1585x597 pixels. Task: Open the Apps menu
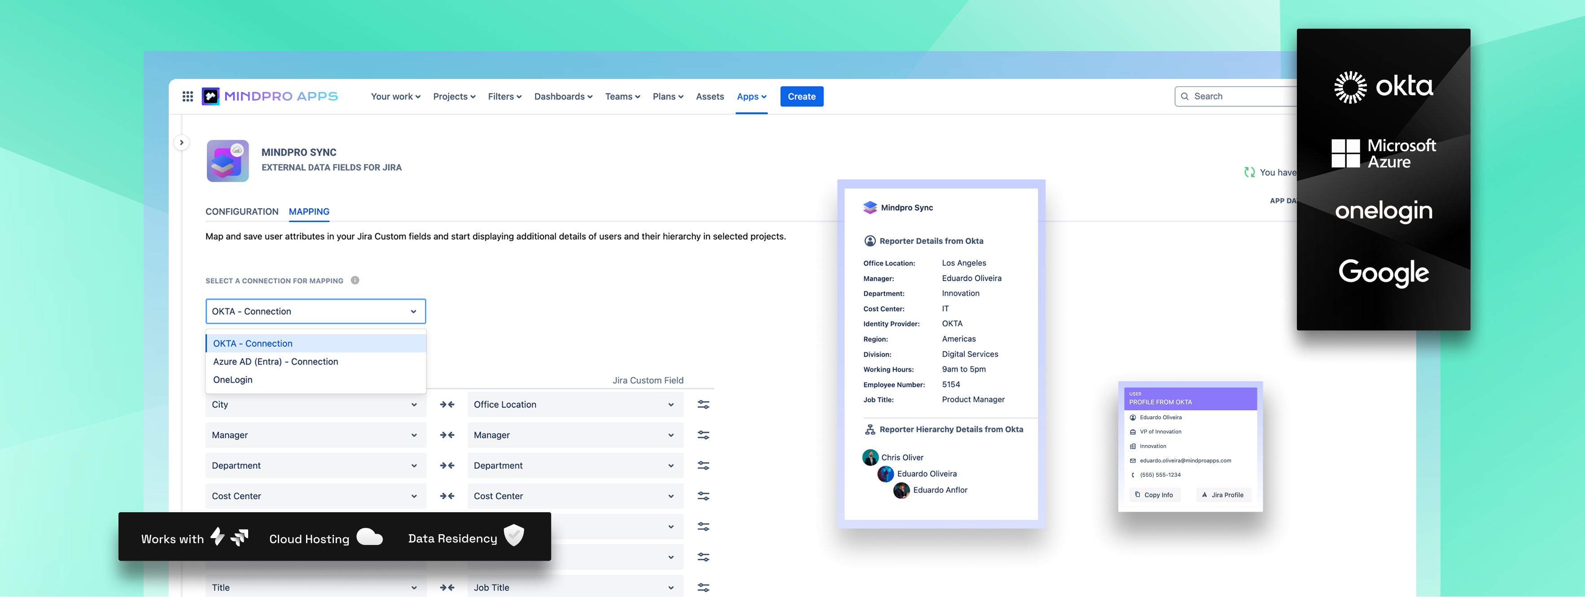(751, 96)
